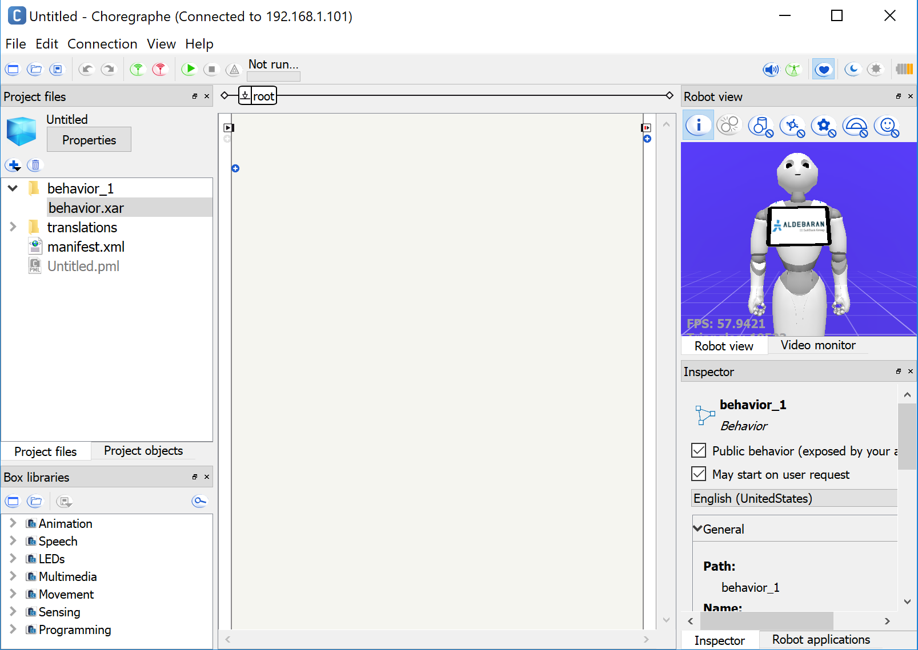The width and height of the screenshot is (918, 650).
Task: Expand the Animation box library
Action: click(x=13, y=523)
